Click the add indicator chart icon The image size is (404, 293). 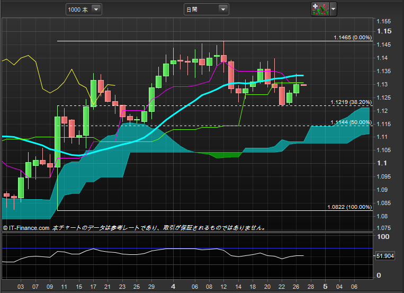320,9
